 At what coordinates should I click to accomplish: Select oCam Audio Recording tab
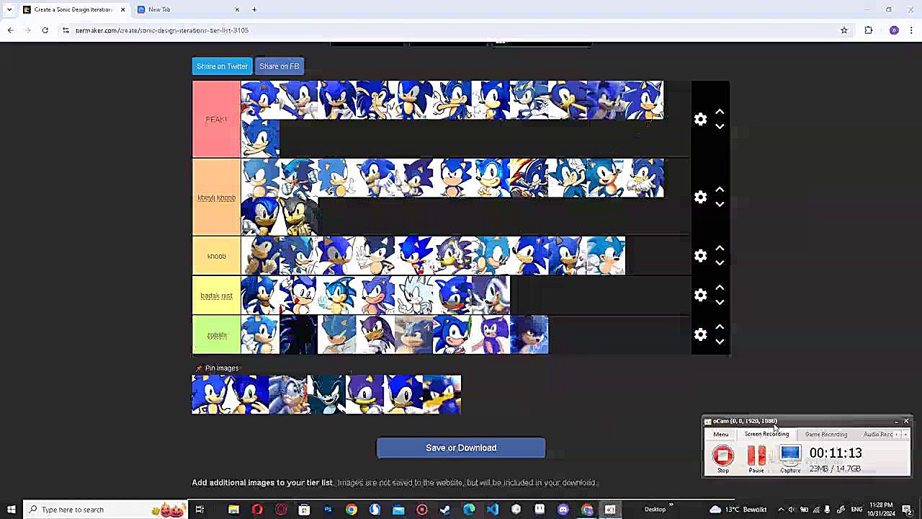[x=878, y=434]
